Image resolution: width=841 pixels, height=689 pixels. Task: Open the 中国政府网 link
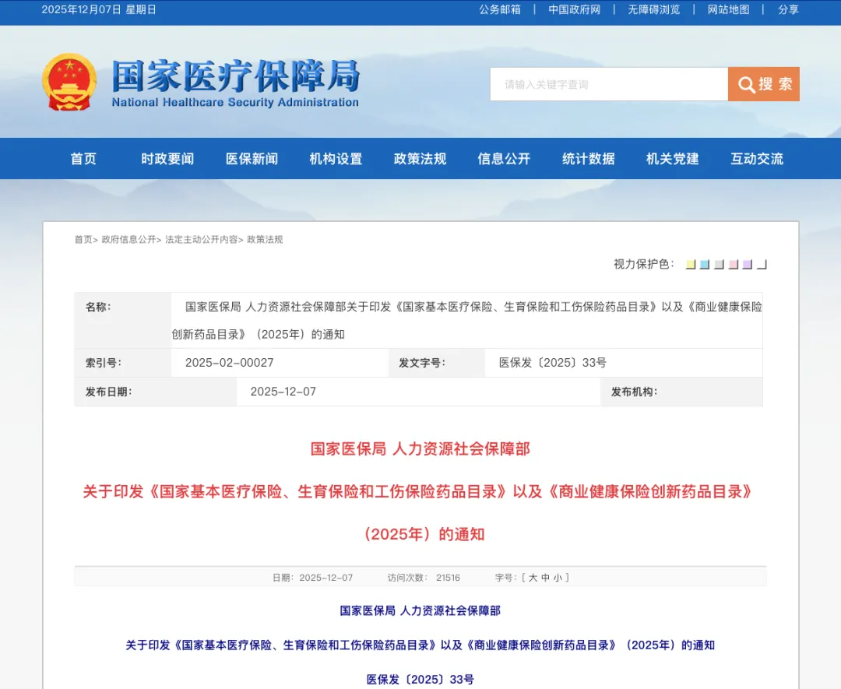click(574, 9)
